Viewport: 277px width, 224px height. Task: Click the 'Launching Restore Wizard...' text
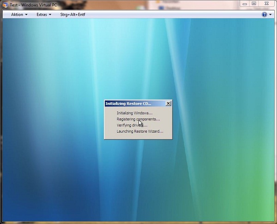pos(140,131)
